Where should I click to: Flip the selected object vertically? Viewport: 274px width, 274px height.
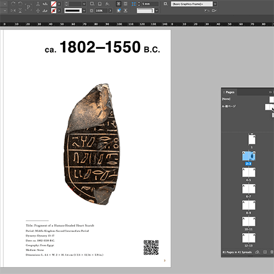click(20, 10)
